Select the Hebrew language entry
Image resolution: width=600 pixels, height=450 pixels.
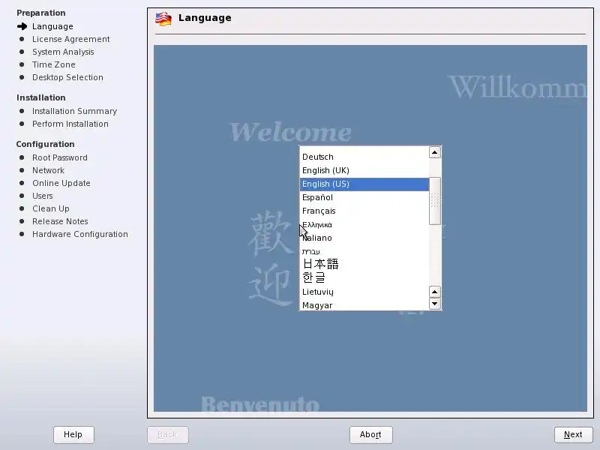(x=364, y=251)
